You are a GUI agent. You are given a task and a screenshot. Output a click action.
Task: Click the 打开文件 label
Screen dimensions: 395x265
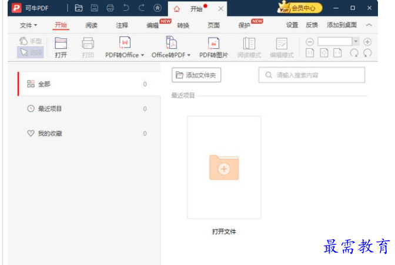pos(224,232)
